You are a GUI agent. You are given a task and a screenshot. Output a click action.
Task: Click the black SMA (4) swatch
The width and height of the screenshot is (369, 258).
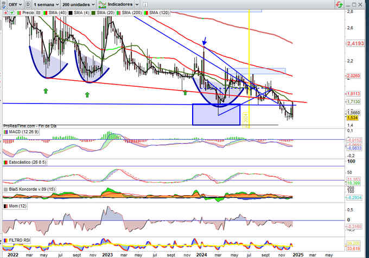[x=71, y=12]
